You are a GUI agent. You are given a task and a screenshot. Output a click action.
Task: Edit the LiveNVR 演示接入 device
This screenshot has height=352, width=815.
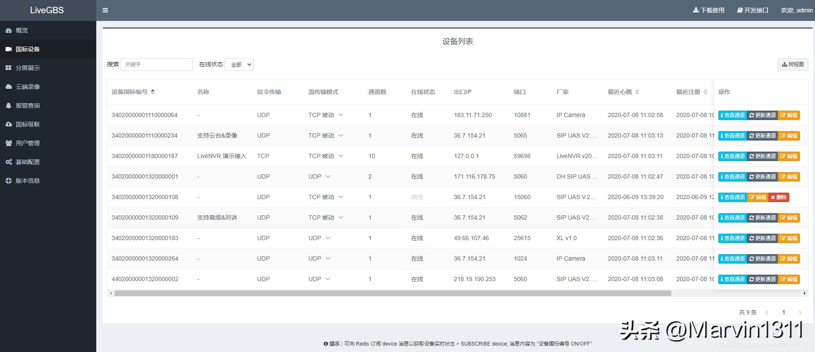click(x=789, y=156)
